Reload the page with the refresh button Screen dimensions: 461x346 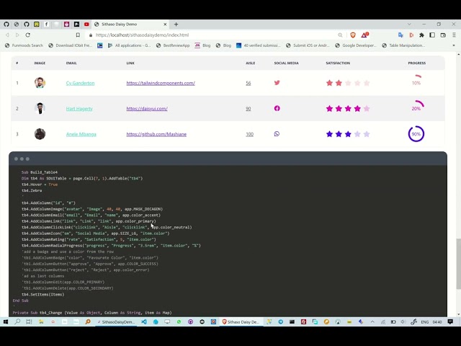click(28, 35)
